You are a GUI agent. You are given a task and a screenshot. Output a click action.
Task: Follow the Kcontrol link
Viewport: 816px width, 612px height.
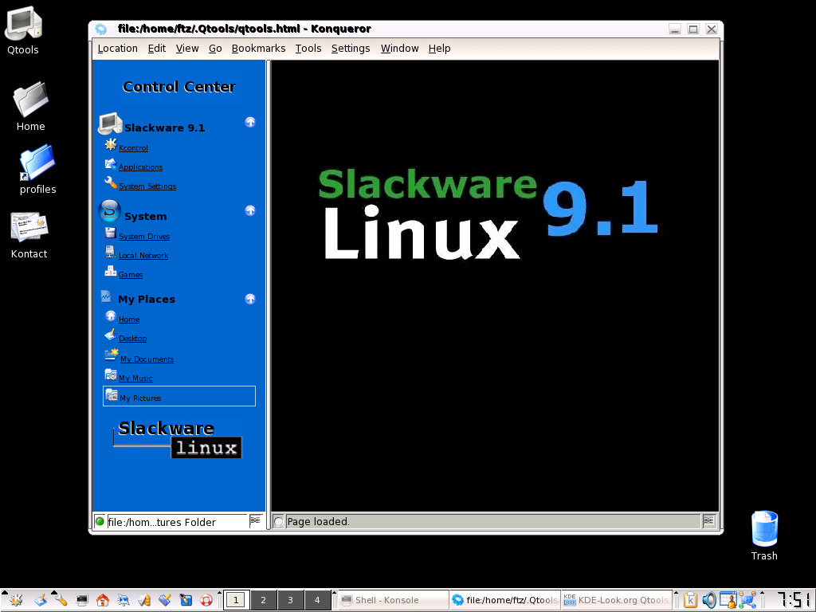click(x=133, y=147)
